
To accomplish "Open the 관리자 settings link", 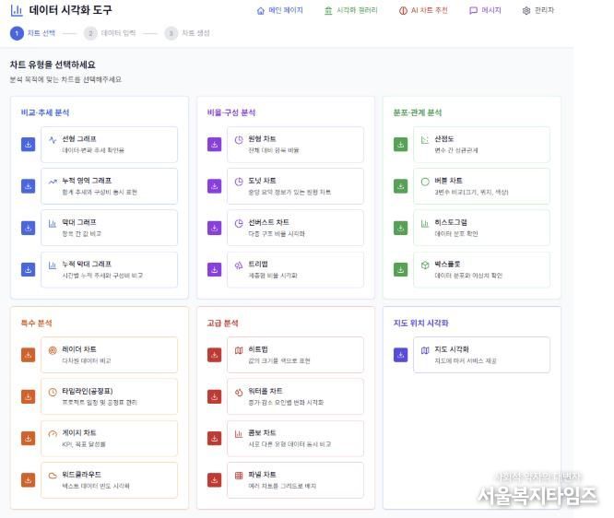I will point(537,11).
